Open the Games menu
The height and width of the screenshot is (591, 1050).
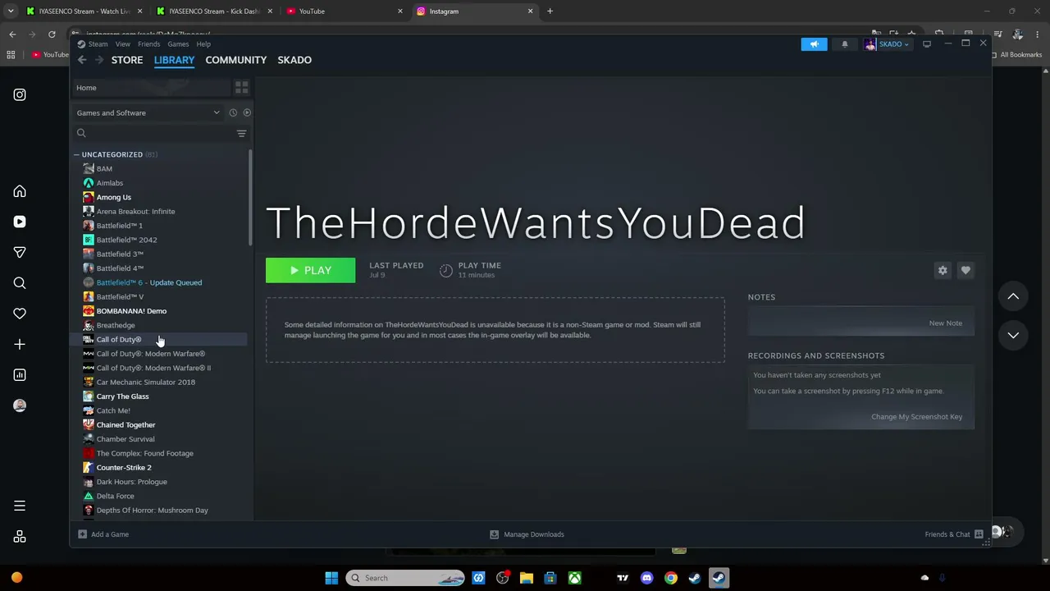click(x=178, y=44)
